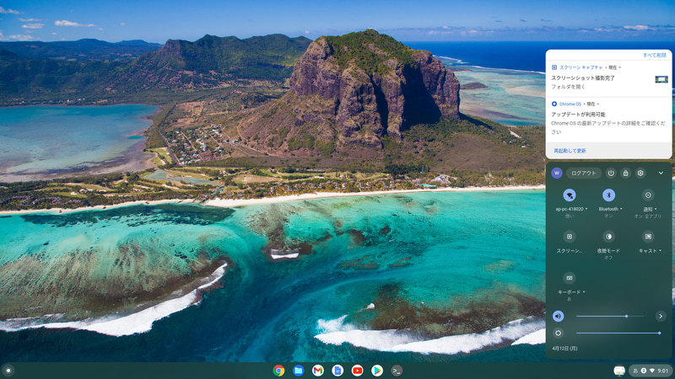Open the Google Play Store shelf icon

[377, 371]
